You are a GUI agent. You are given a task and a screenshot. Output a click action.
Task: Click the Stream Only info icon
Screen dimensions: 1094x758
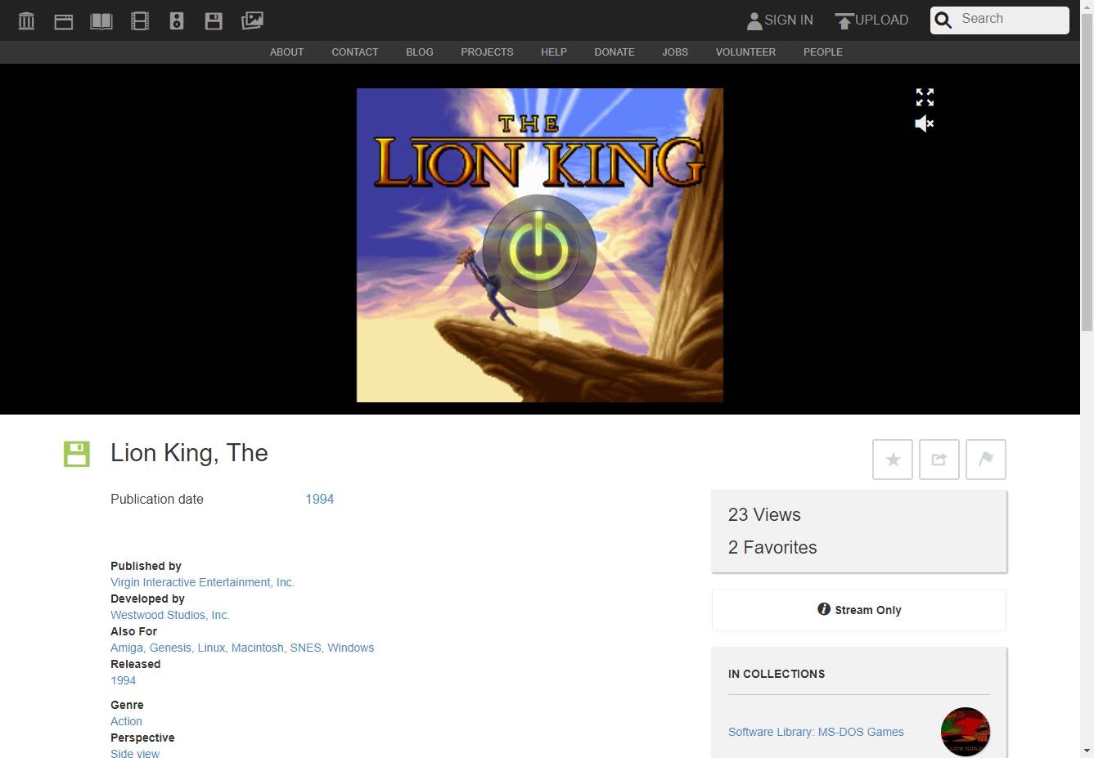click(824, 609)
